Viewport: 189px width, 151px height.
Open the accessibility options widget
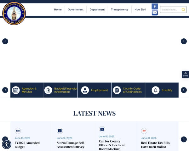[x=7, y=144]
